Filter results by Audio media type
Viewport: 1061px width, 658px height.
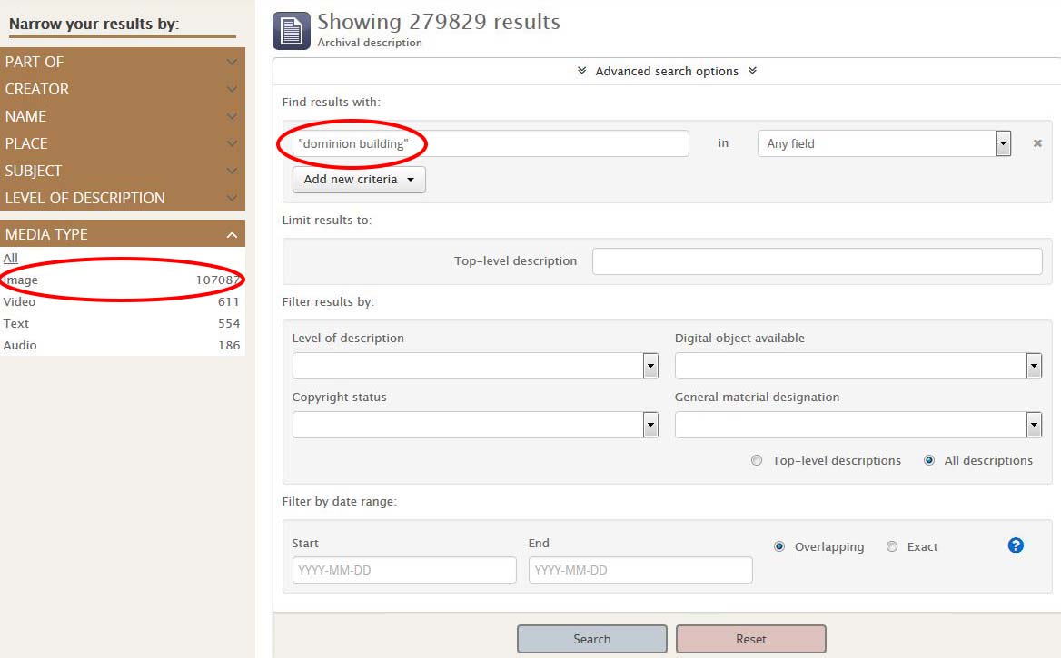click(x=122, y=345)
